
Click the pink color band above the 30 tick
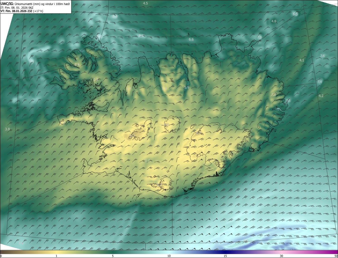pyautogui.click(x=281, y=252)
